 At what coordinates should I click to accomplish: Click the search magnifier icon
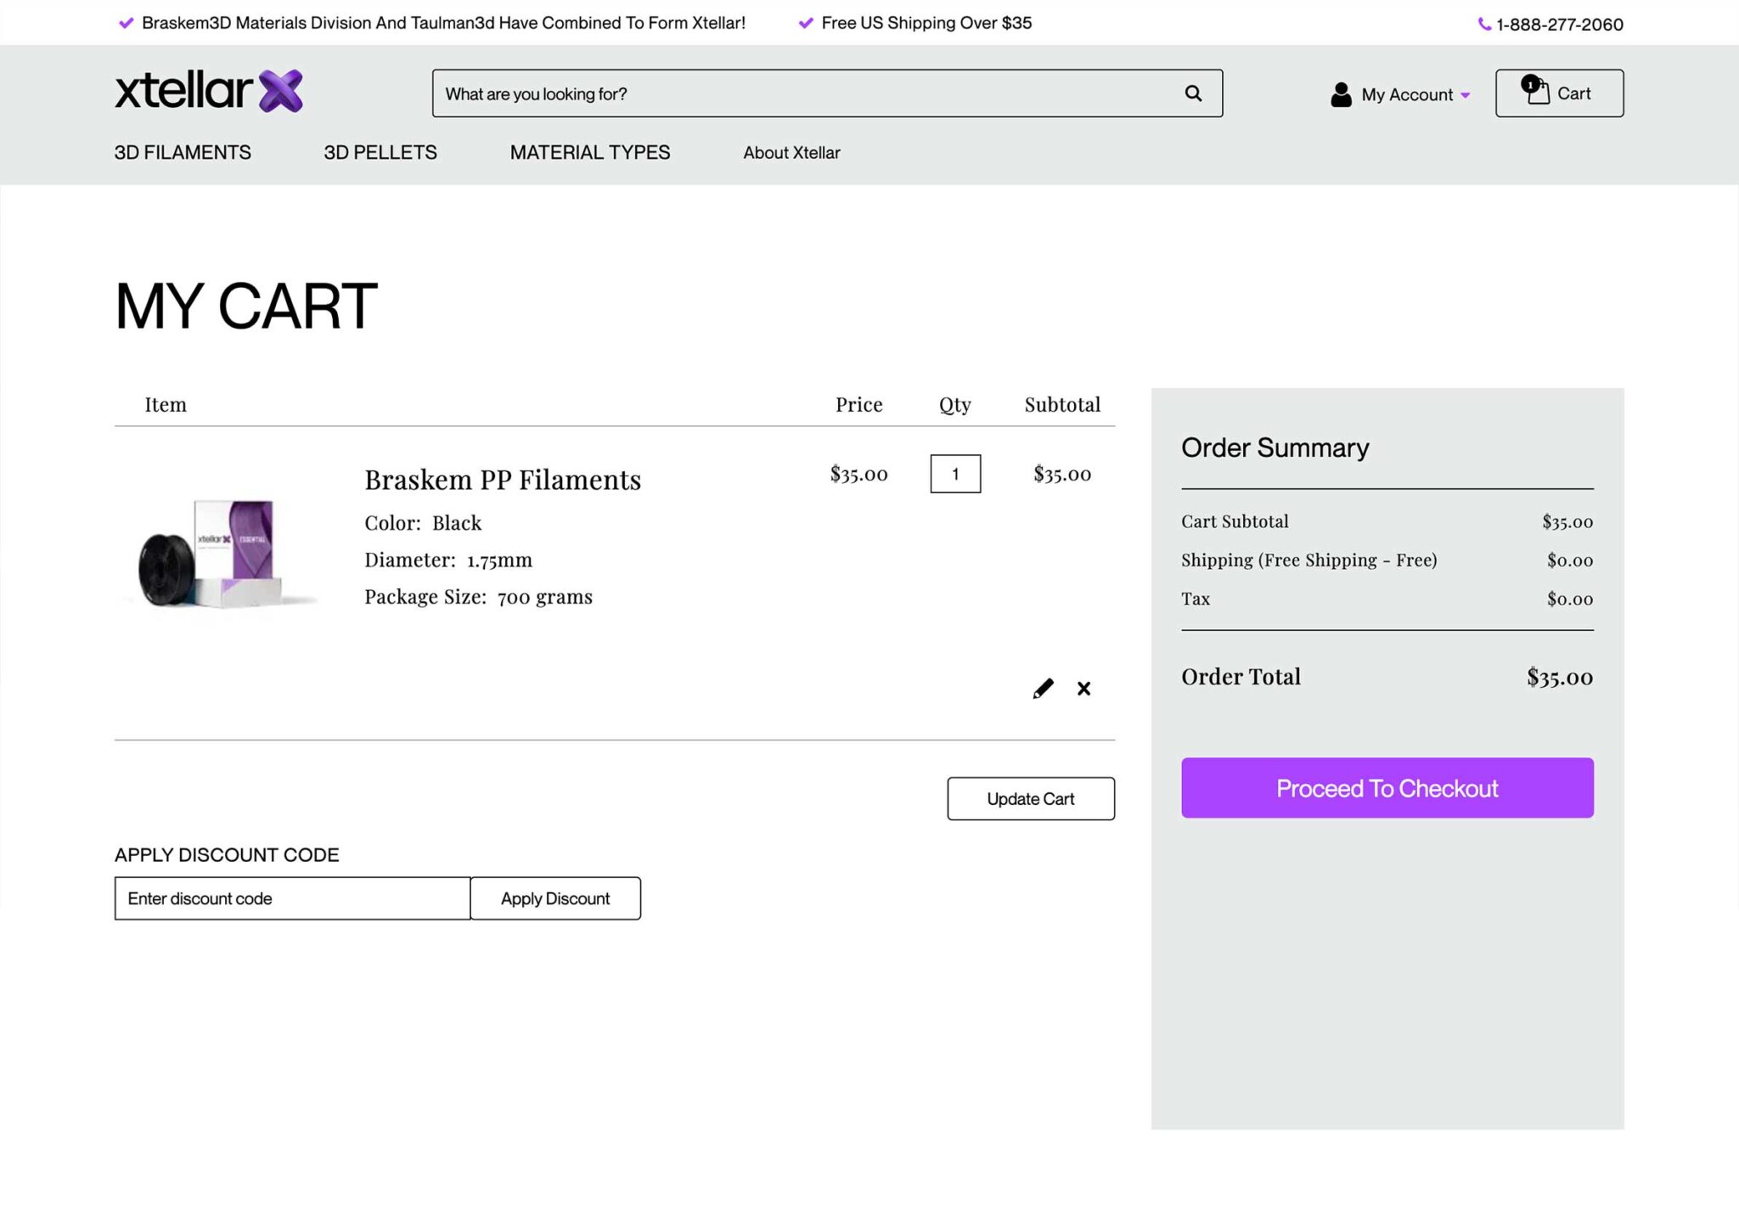point(1193,93)
